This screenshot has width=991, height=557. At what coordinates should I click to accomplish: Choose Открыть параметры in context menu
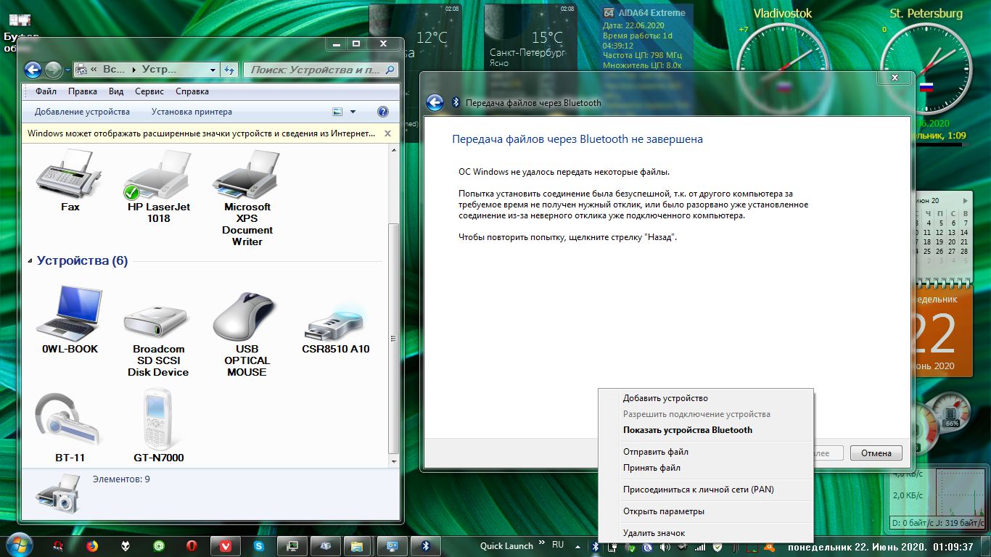tap(705, 511)
